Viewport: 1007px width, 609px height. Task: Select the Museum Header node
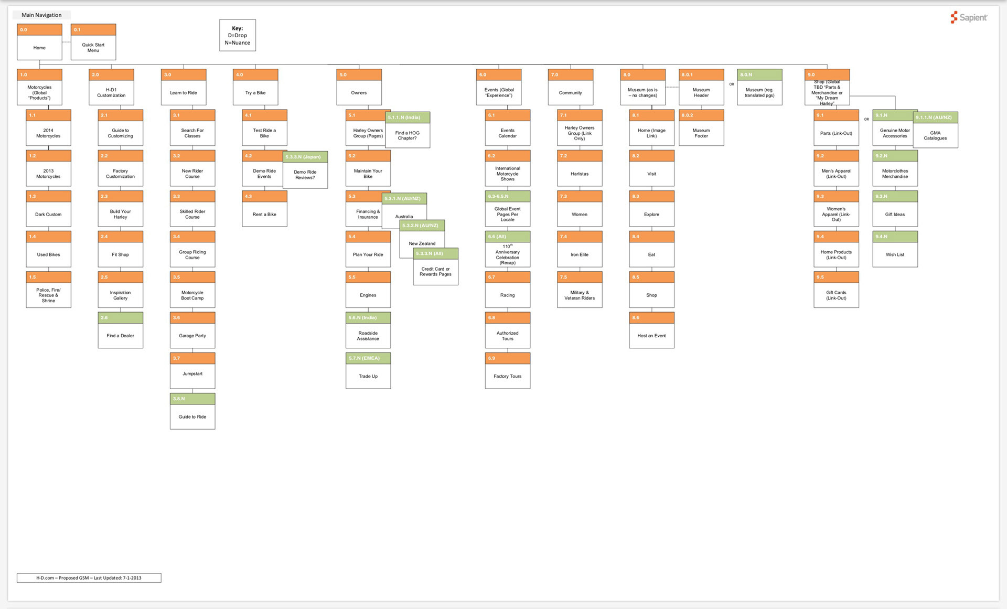[x=701, y=87]
